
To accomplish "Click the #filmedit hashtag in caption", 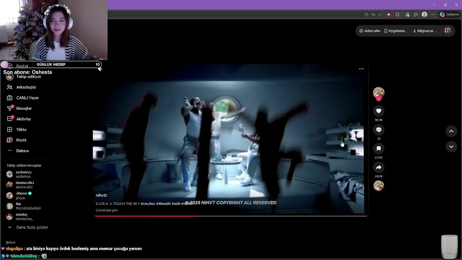I will pyautogui.click(x=163, y=204).
